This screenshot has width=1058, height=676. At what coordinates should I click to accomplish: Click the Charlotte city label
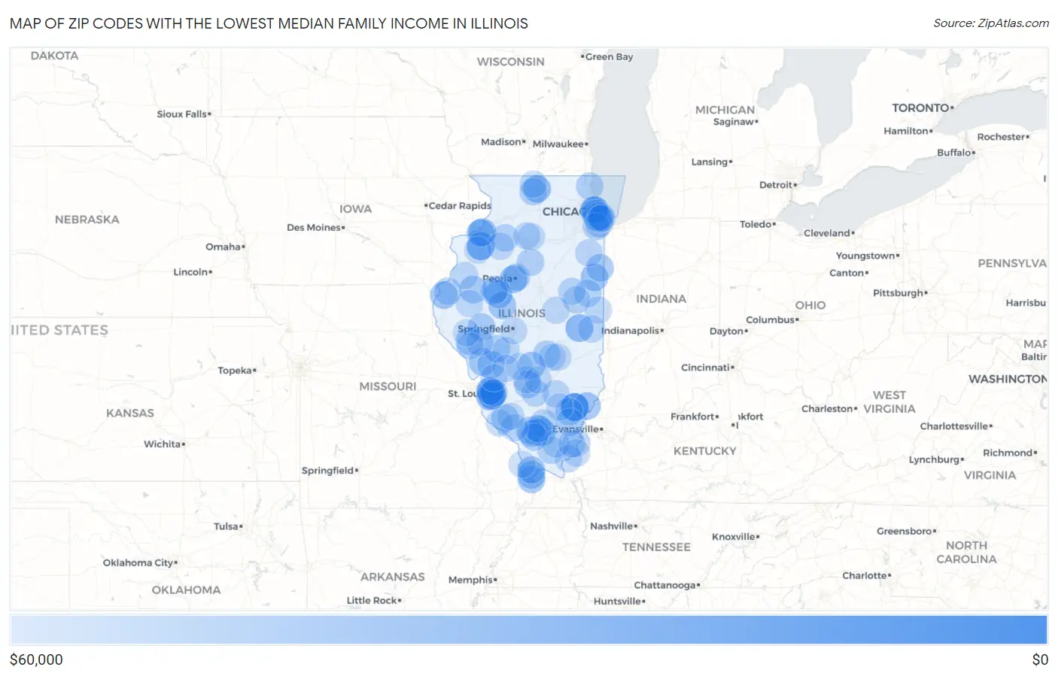click(867, 575)
